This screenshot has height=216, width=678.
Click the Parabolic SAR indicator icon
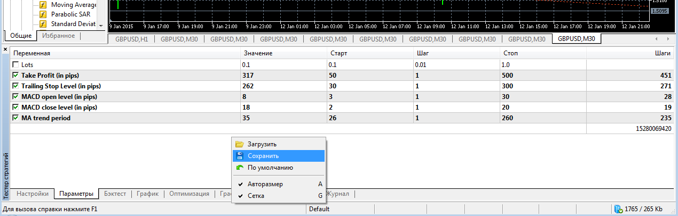tap(43, 14)
